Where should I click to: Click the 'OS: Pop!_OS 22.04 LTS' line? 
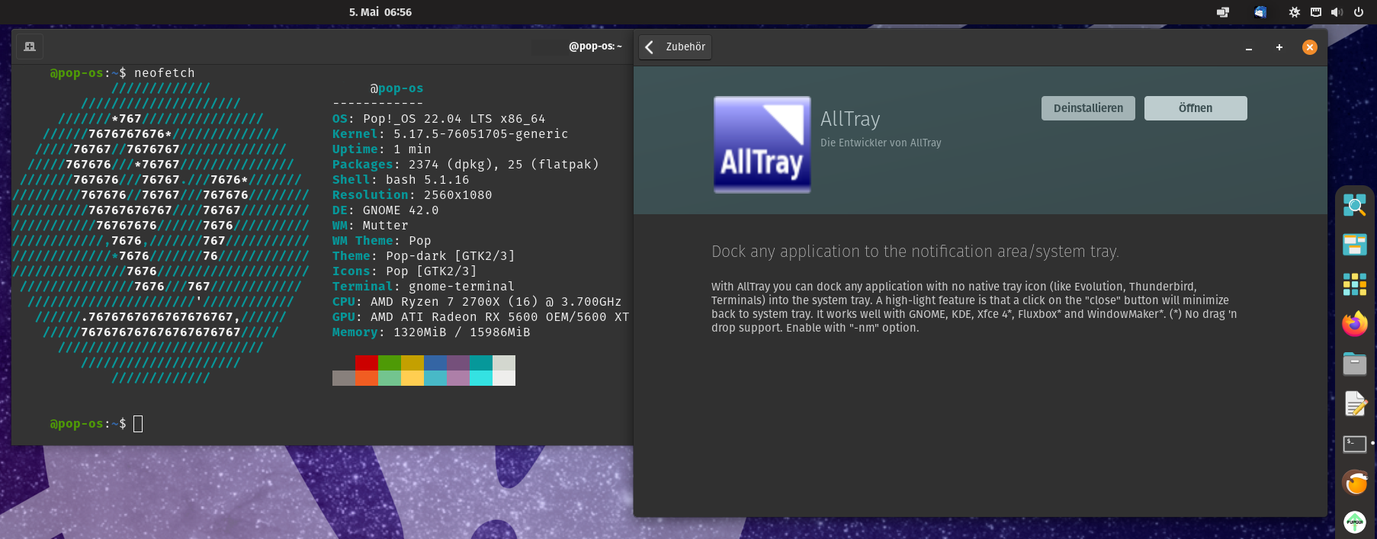click(439, 119)
